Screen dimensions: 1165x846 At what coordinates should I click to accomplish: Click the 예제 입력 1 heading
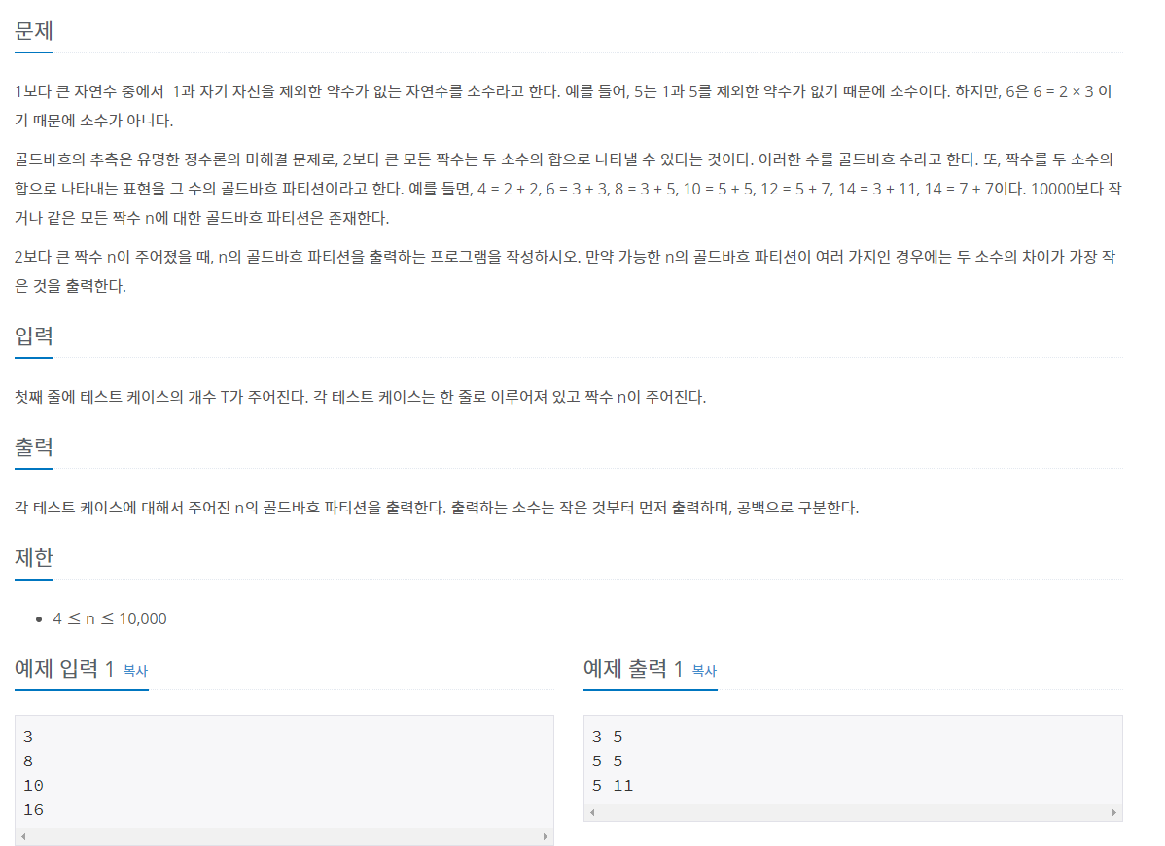[x=64, y=668]
